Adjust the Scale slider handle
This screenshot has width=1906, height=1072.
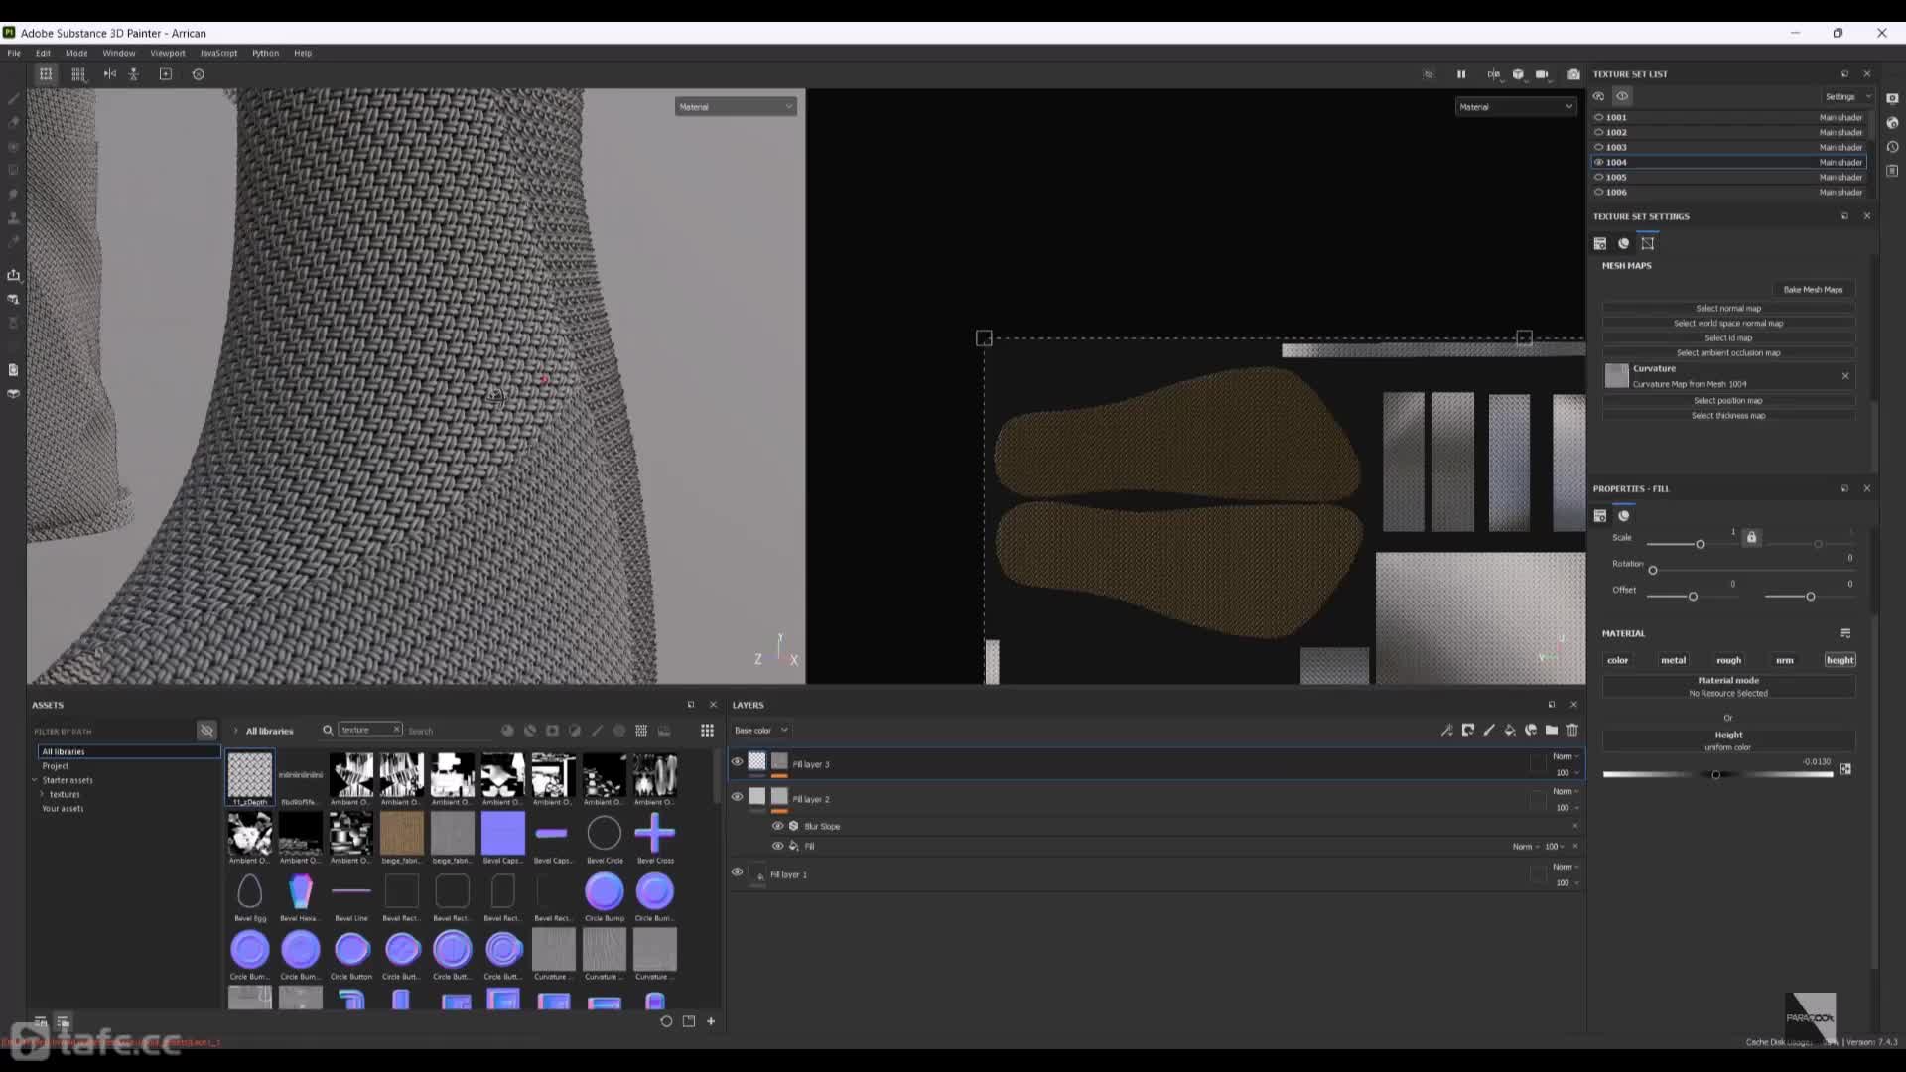(x=1701, y=545)
